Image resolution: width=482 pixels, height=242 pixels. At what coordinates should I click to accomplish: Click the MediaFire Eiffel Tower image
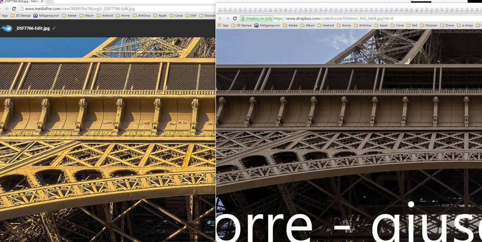click(x=108, y=139)
